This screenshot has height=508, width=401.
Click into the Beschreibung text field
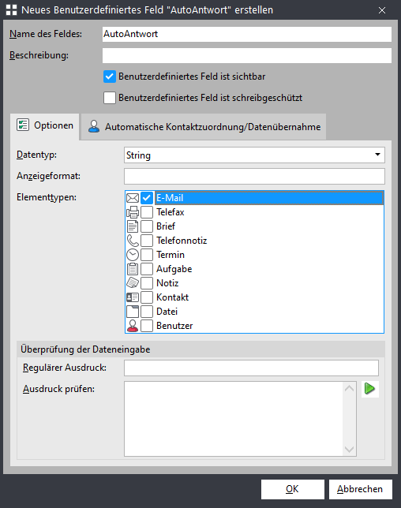[x=247, y=56]
